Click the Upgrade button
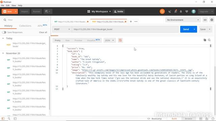This screenshot has height=121, width=216. tap(204, 11)
